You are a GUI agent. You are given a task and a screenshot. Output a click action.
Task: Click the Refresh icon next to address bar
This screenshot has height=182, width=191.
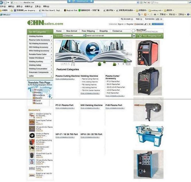[145, 2]
